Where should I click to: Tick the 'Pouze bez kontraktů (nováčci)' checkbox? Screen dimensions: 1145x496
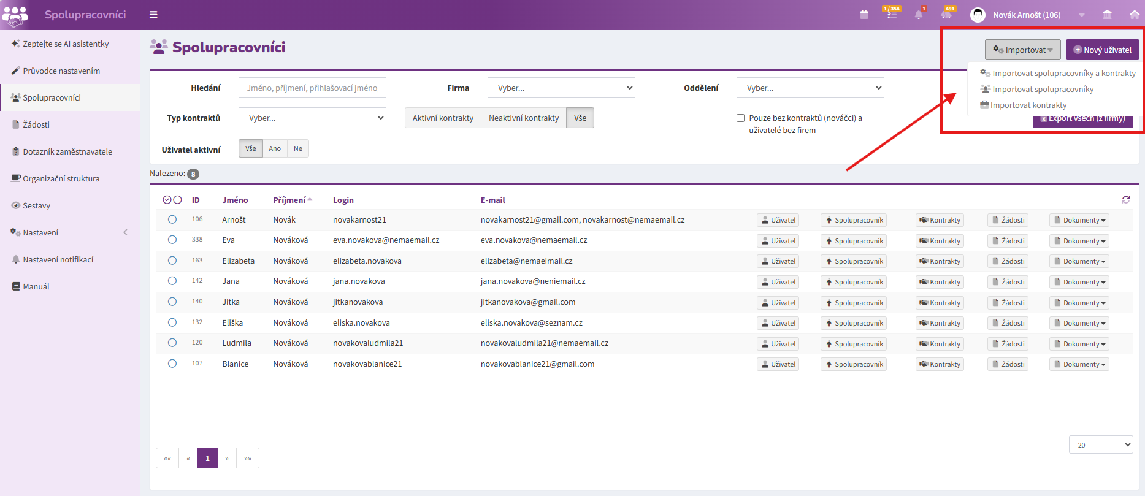tap(740, 118)
